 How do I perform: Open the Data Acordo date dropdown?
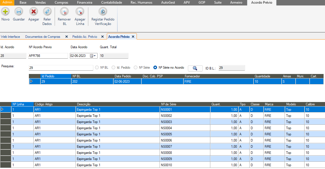[x=95, y=56]
